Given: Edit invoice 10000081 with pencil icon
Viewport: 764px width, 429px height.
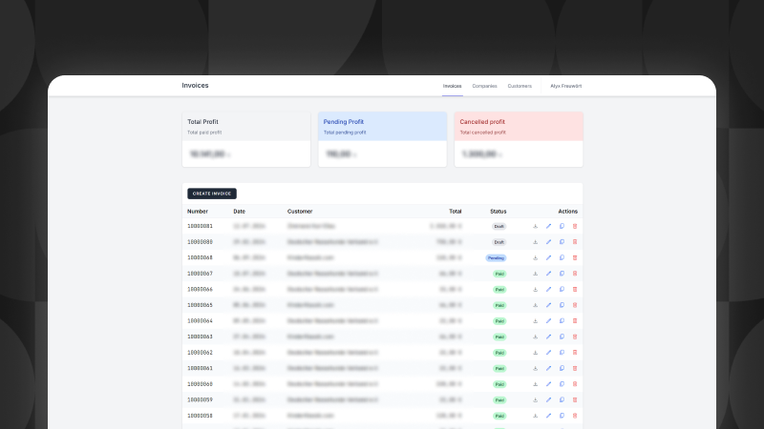Looking at the screenshot, I should [x=548, y=226].
